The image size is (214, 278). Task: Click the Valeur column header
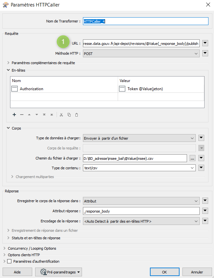pyautogui.click(x=161, y=81)
